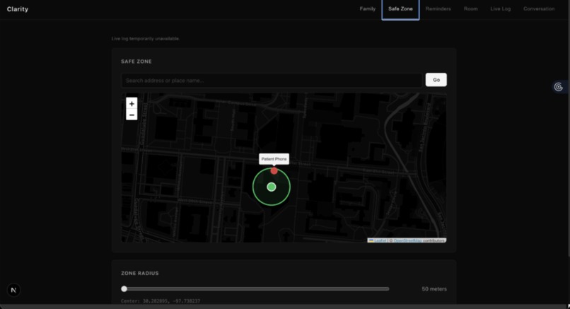Switch to the Conversation tab
This screenshot has height=309, width=570.
[x=539, y=8]
